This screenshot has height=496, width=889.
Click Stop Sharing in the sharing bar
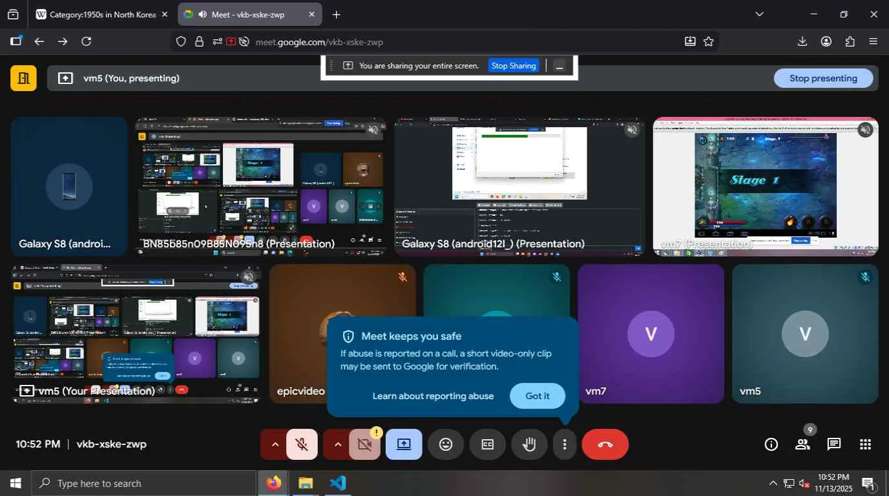click(514, 65)
